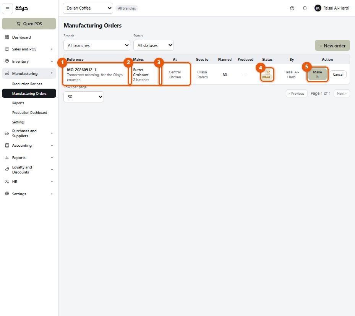Click the Page 1 of 1 indicator

point(320,93)
